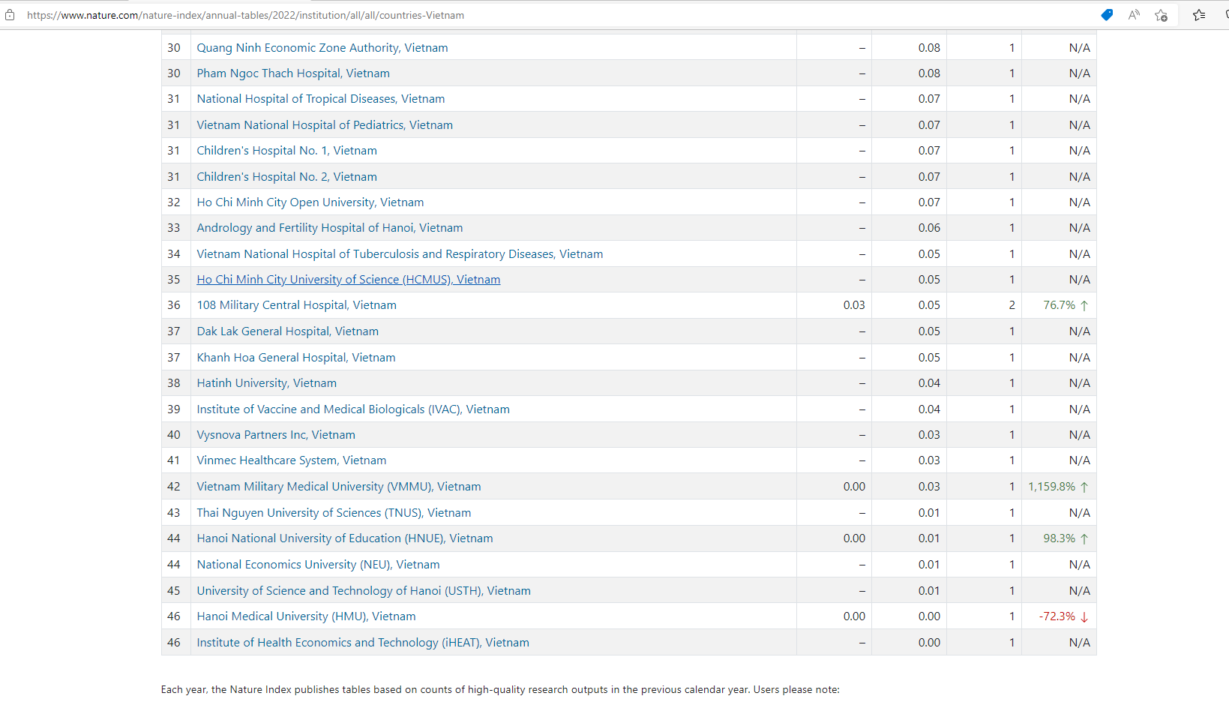Open Hatinh University institution page
Viewport: 1229px width, 720px height.
[x=266, y=383]
